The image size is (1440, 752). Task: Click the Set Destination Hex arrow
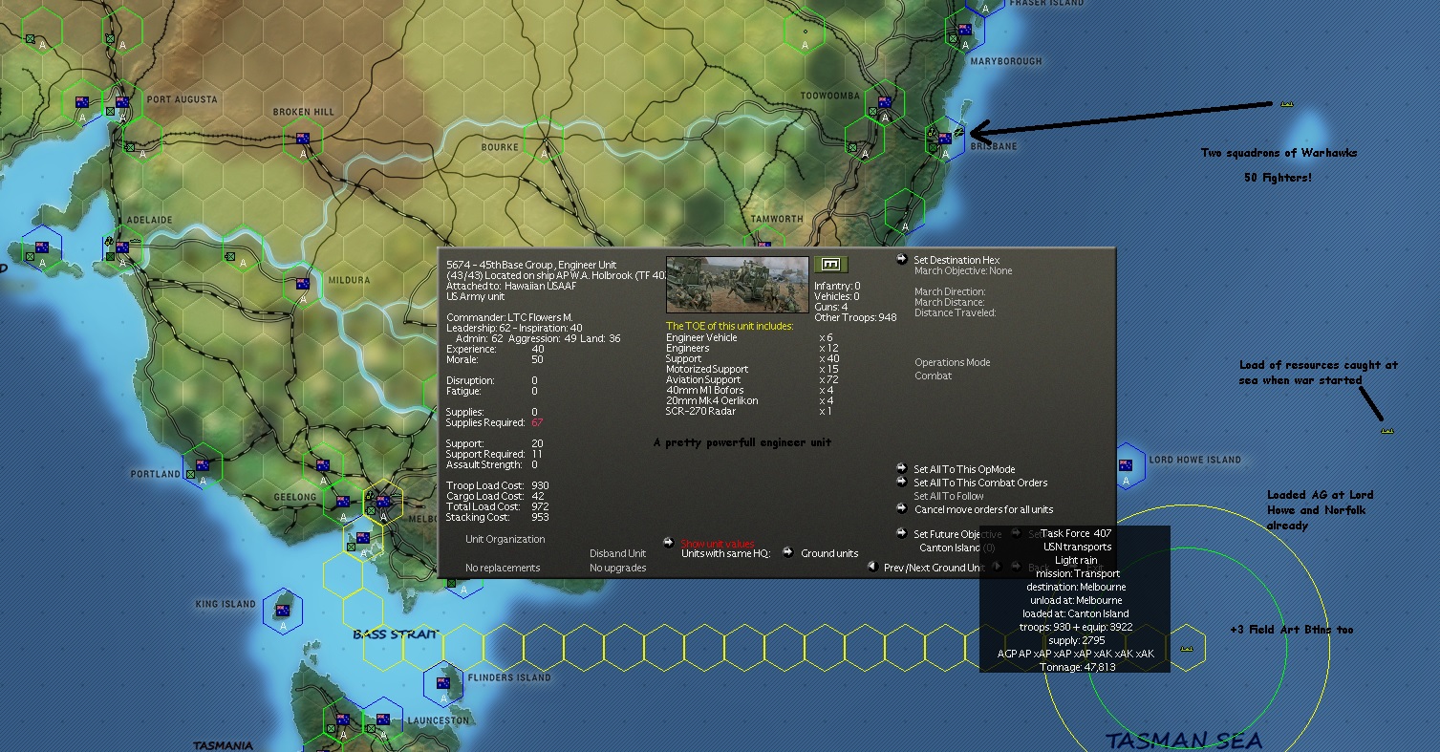tap(902, 259)
